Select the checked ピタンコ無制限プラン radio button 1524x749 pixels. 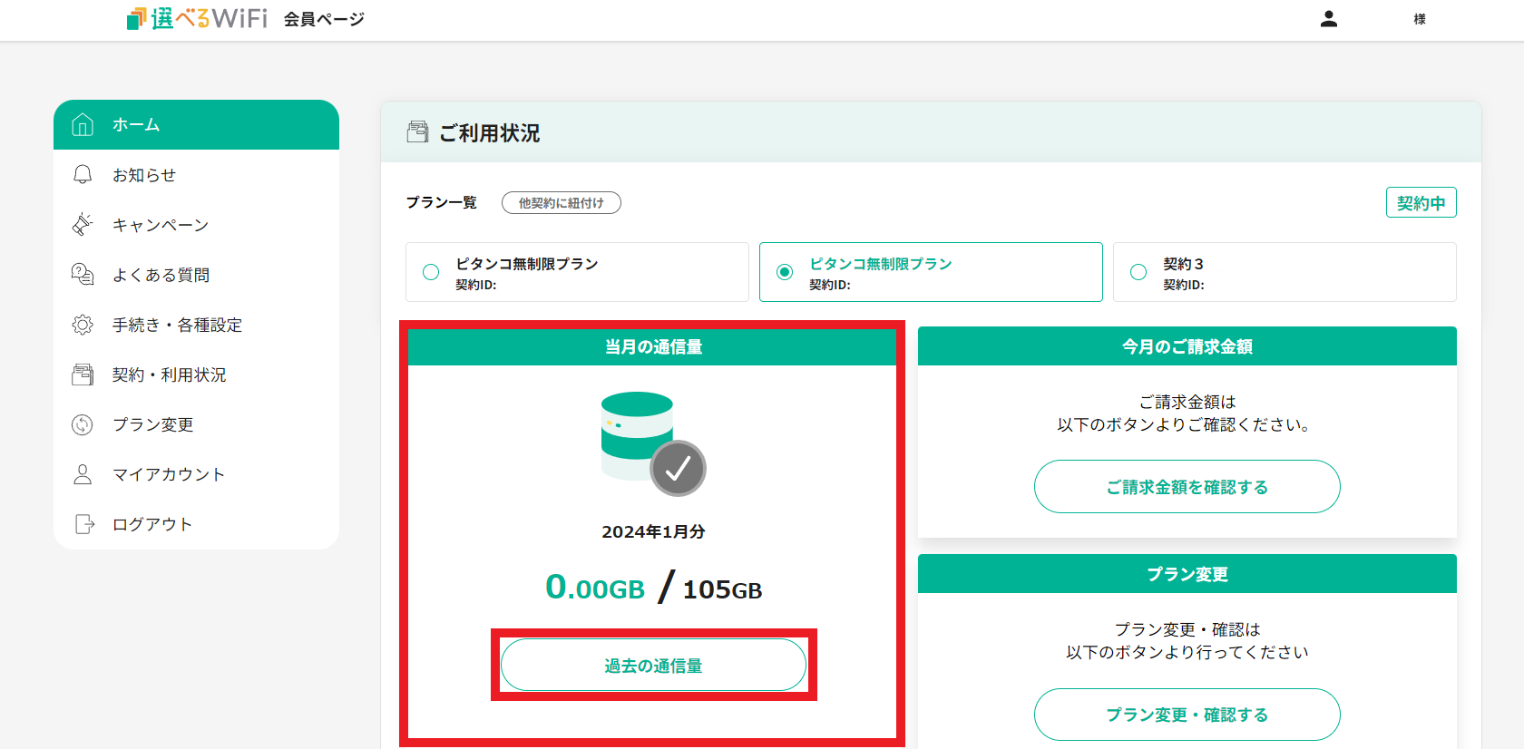tap(785, 272)
